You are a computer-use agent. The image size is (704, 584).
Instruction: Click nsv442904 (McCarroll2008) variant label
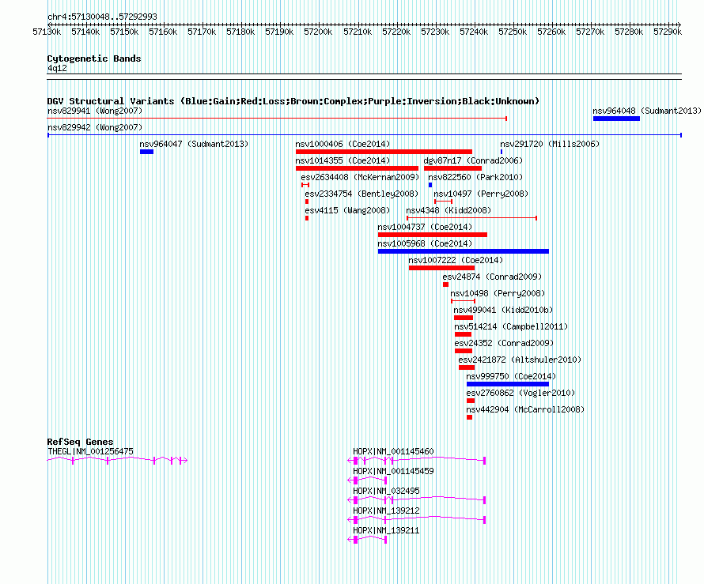[x=525, y=409]
